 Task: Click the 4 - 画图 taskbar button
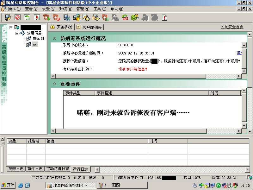(122, 185)
